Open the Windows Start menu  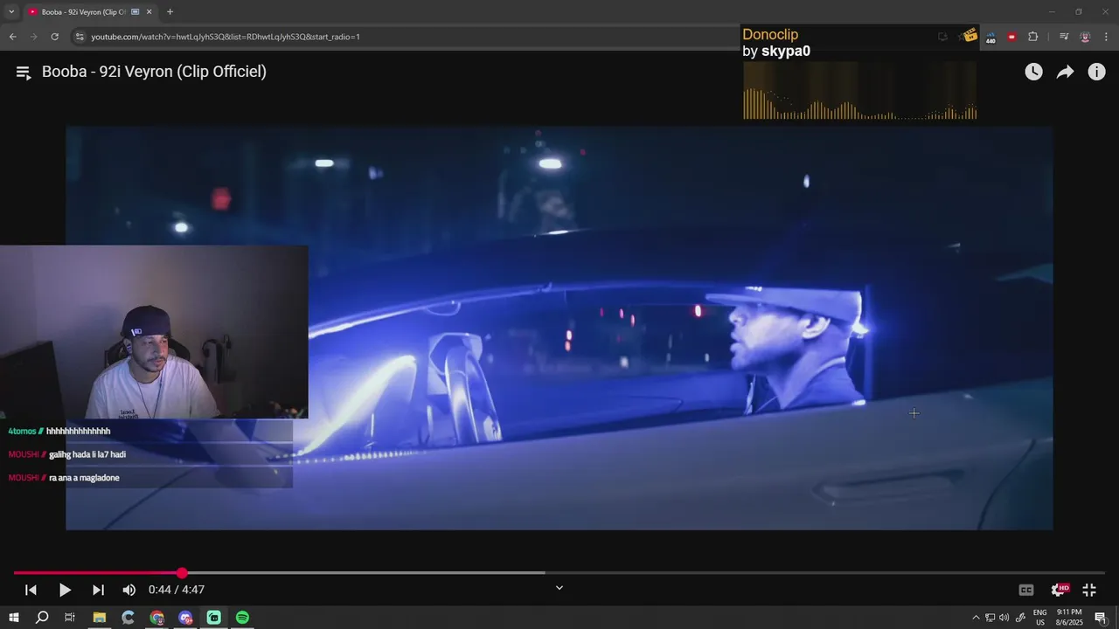click(x=13, y=618)
